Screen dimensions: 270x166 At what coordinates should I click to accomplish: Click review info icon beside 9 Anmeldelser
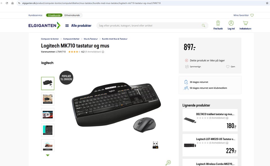click(x=103, y=52)
